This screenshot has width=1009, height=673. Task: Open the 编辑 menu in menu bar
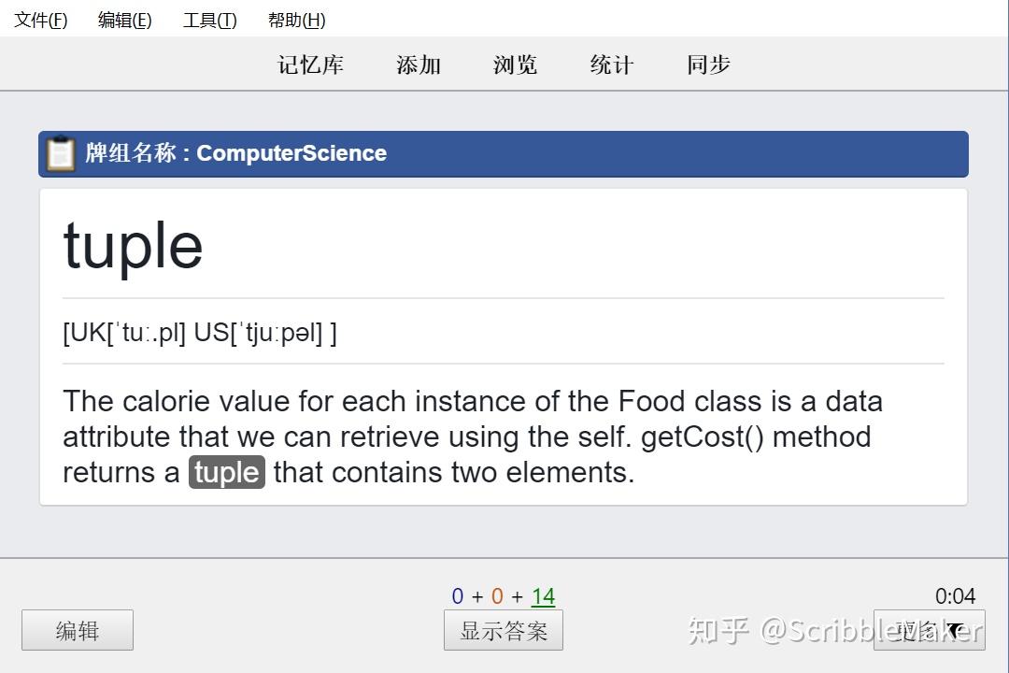point(125,20)
